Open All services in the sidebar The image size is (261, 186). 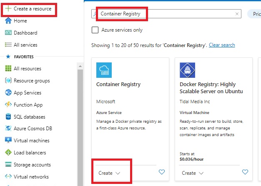coord(25,45)
